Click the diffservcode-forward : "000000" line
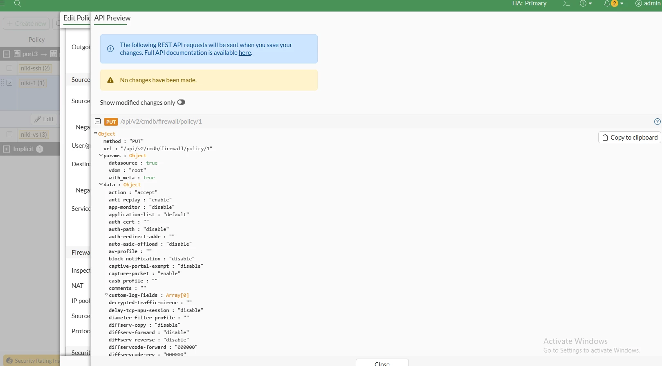The image size is (662, 366). point(153,347)
